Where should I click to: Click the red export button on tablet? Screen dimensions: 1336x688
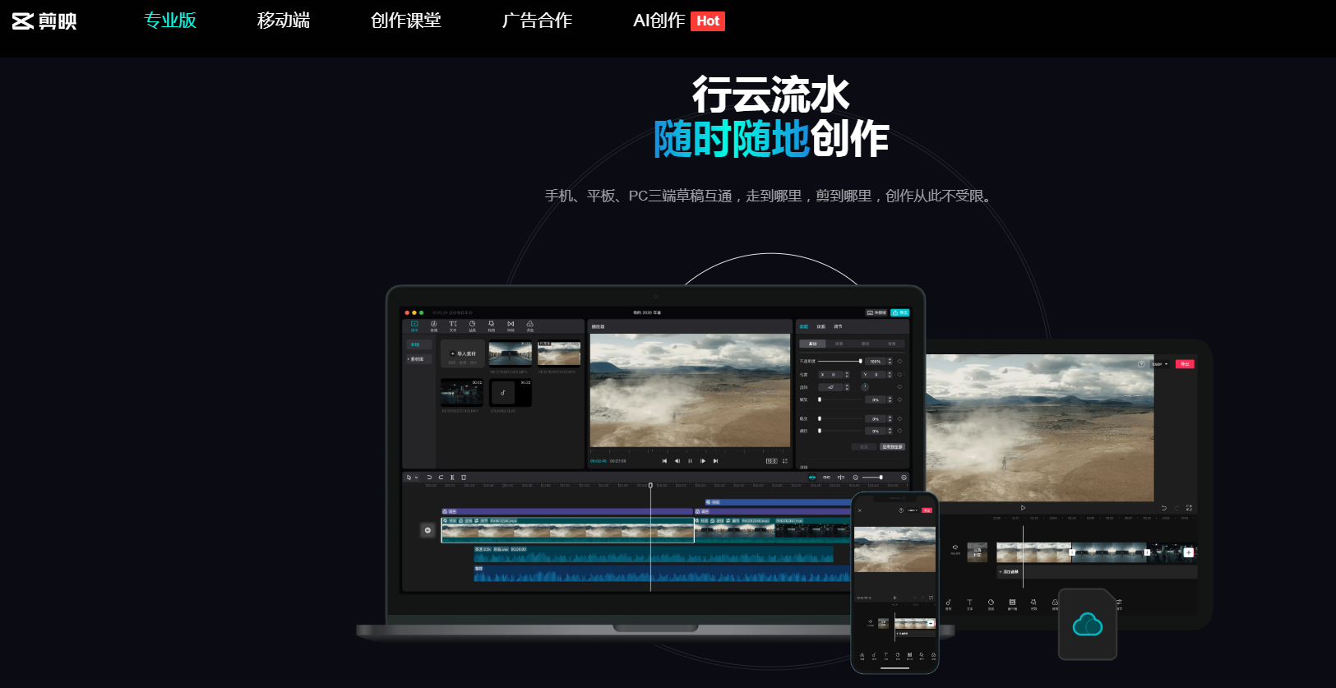[x=1185, y=364]
